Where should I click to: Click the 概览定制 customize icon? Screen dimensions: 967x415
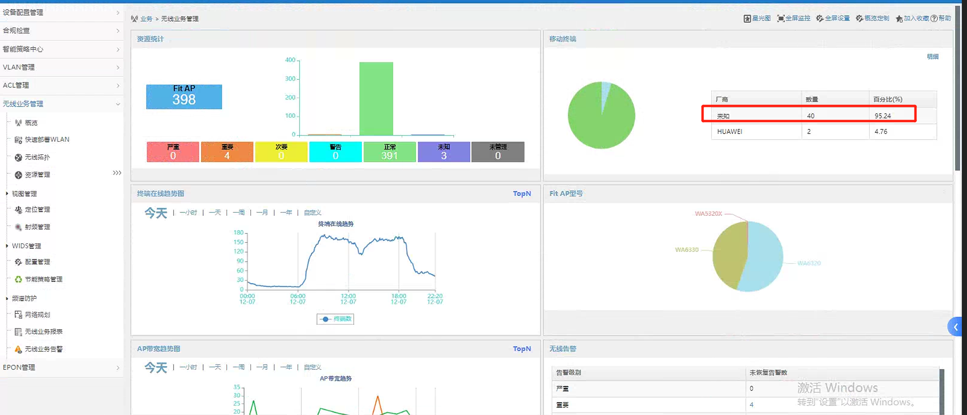pyautogui.click(x=860, y=18)
